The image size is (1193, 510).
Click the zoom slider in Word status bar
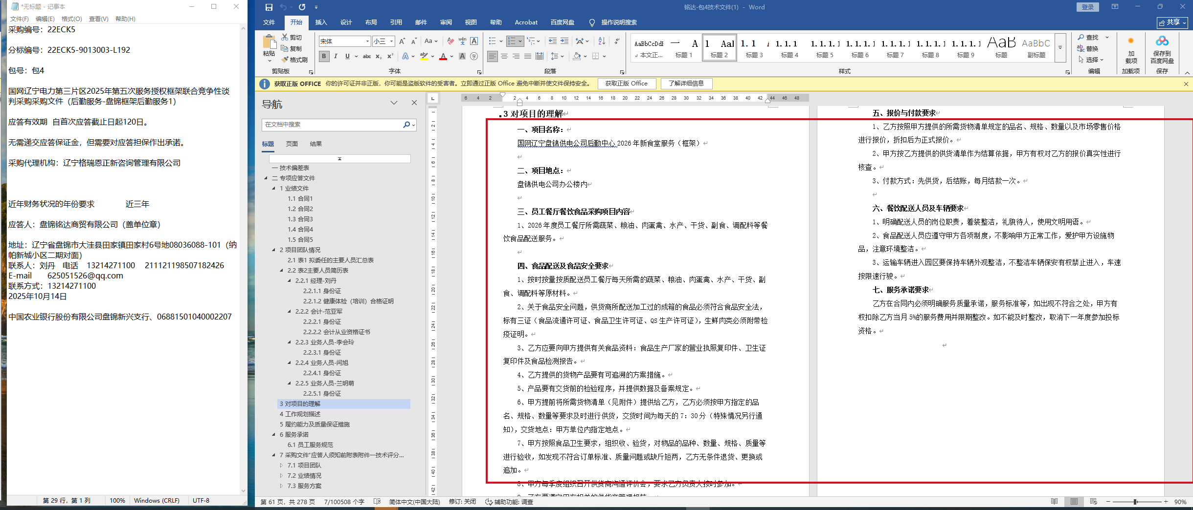pos(1136,502)
